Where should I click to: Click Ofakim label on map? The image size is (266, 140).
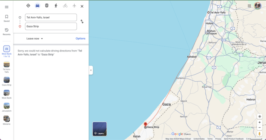(x=187, y=134)
